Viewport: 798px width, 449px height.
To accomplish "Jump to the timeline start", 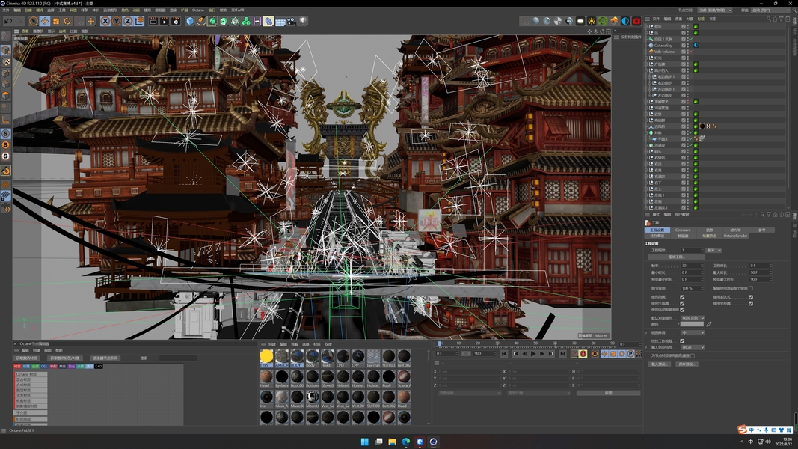I will [x=504, y=353].
